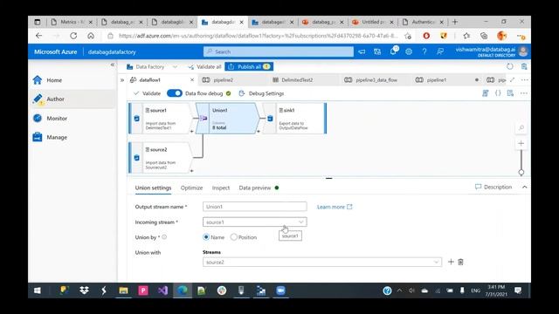Screen dimensions: 559x314
Task: Click Validate all
Action: (204, 66)
